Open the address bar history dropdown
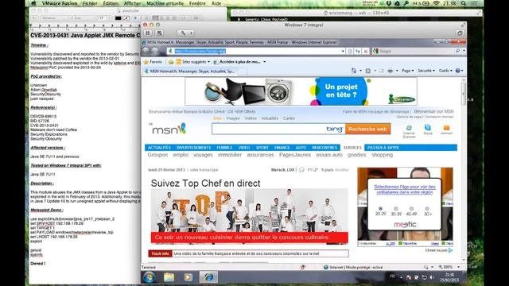Image resolution: width=509 pixels, height=286 pixels. (343, 51)
